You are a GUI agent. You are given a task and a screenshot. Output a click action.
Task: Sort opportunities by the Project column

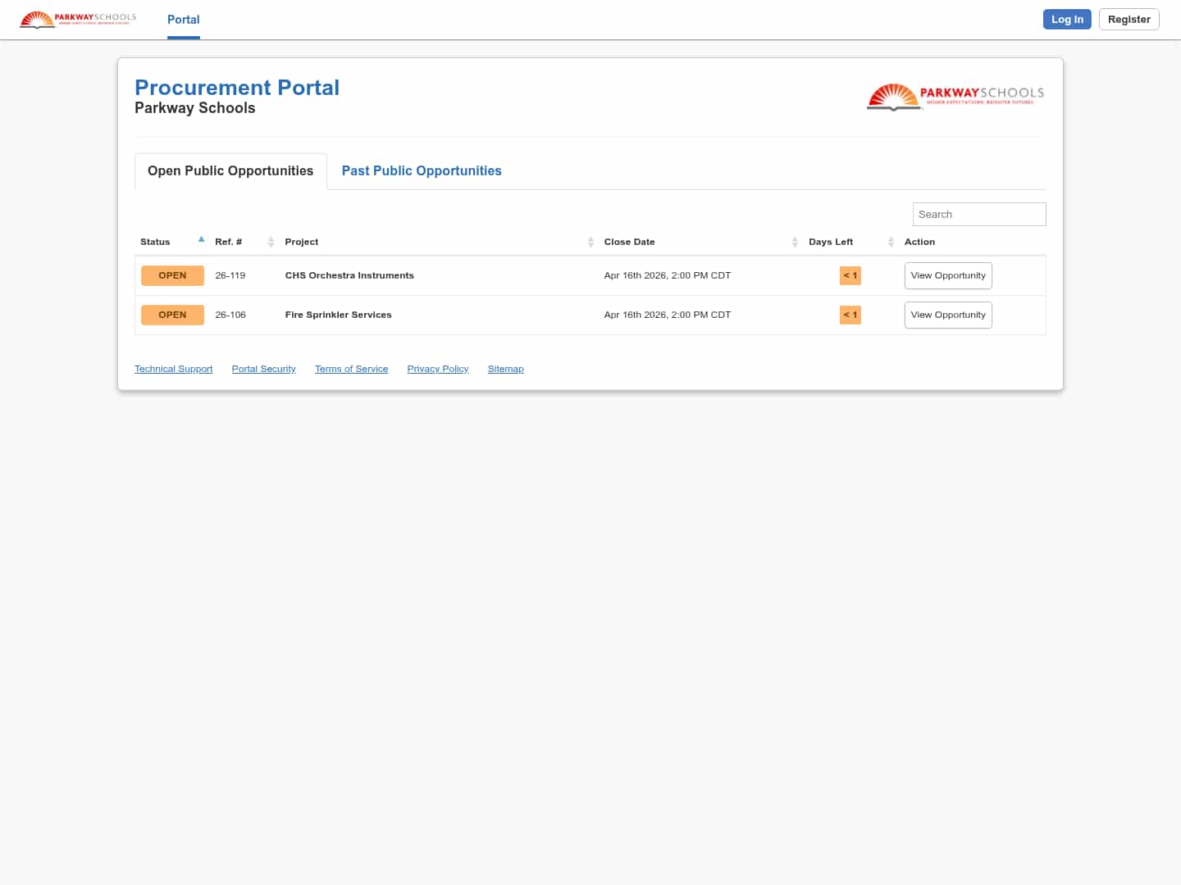pyautogui.click(x=590, y=242)
